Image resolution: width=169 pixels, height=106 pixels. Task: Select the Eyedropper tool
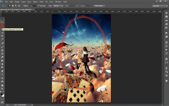point(2,39)
